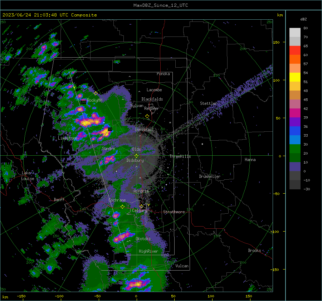
Task: Pick the red 60–65 dBZ legend swatch
Action: [x=295, y=50]
